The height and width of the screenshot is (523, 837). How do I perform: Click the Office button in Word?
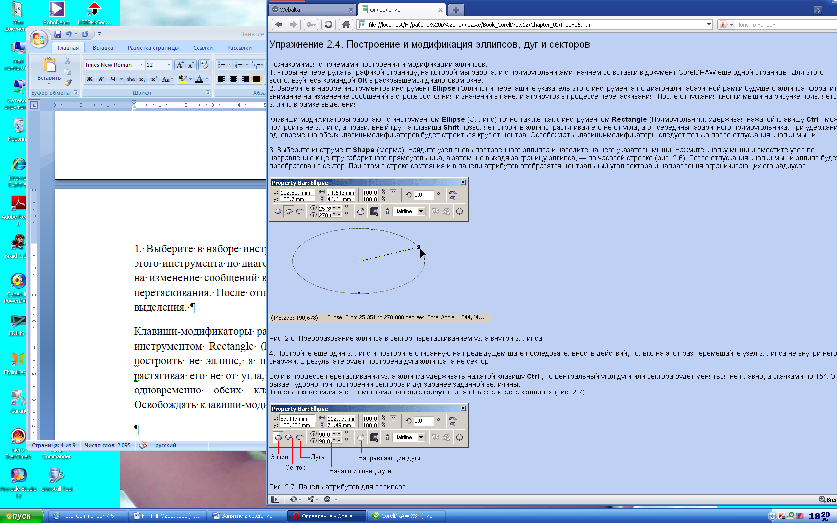pyautogui.click(x=39, y=38)
